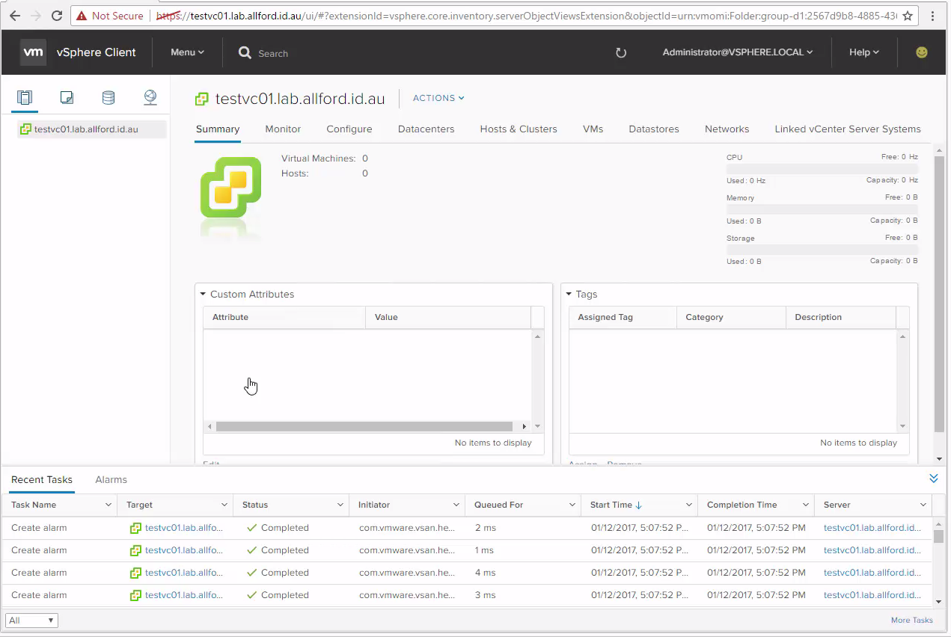Click the More Tasks link

(912, 621)
